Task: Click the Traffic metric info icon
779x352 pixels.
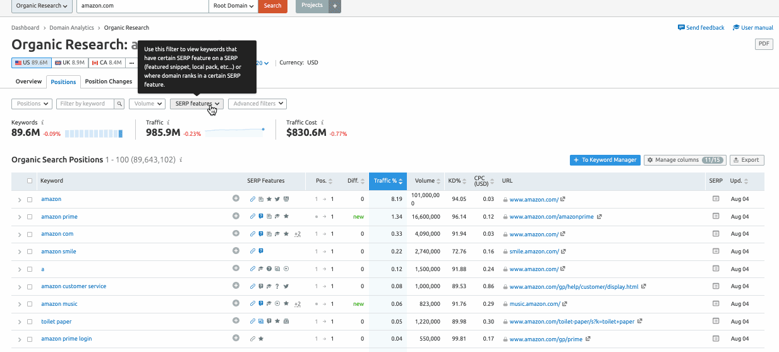Action: pos(169,123)
